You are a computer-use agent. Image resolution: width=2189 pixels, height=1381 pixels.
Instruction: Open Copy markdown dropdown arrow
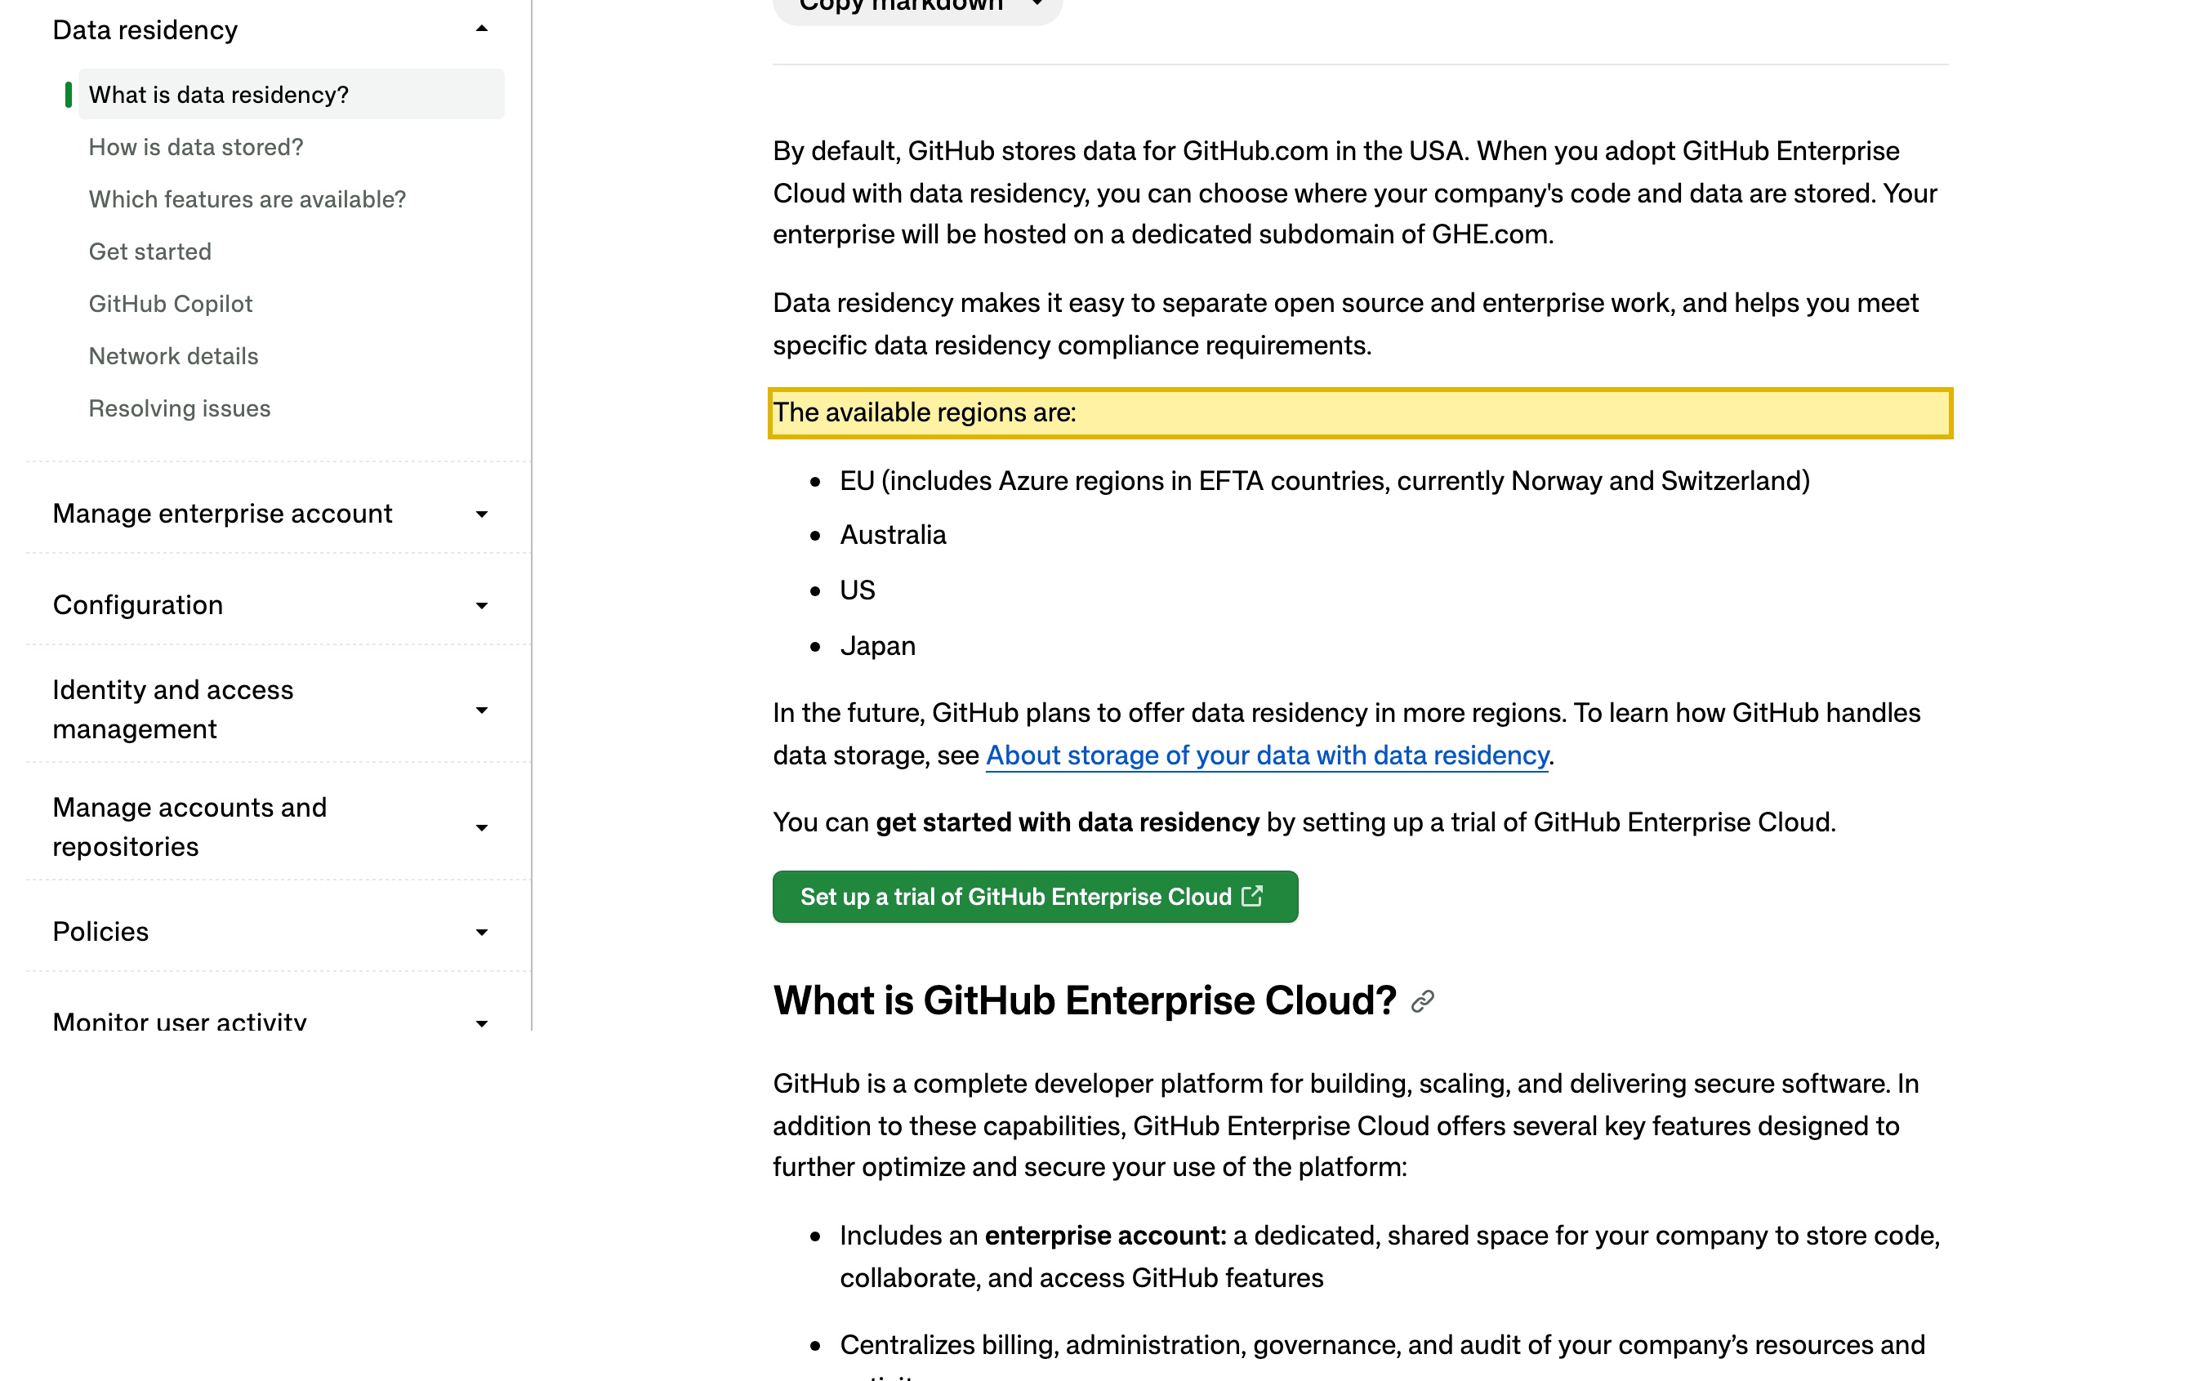1037,3
